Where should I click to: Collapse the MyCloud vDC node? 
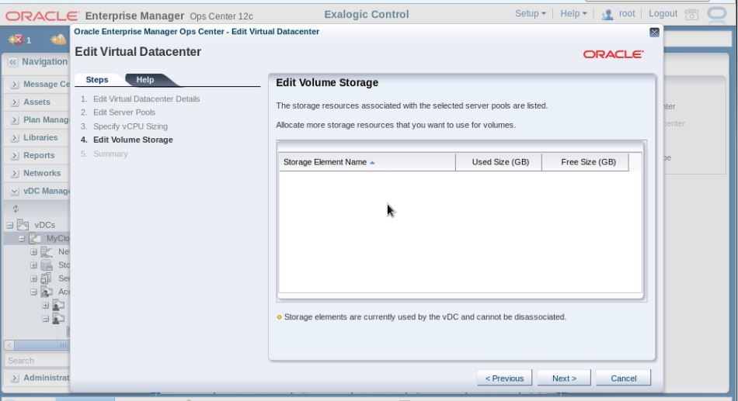point(22,238)
